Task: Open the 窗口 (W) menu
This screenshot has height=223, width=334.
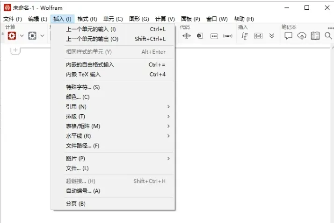Action: tap(217, 19)
